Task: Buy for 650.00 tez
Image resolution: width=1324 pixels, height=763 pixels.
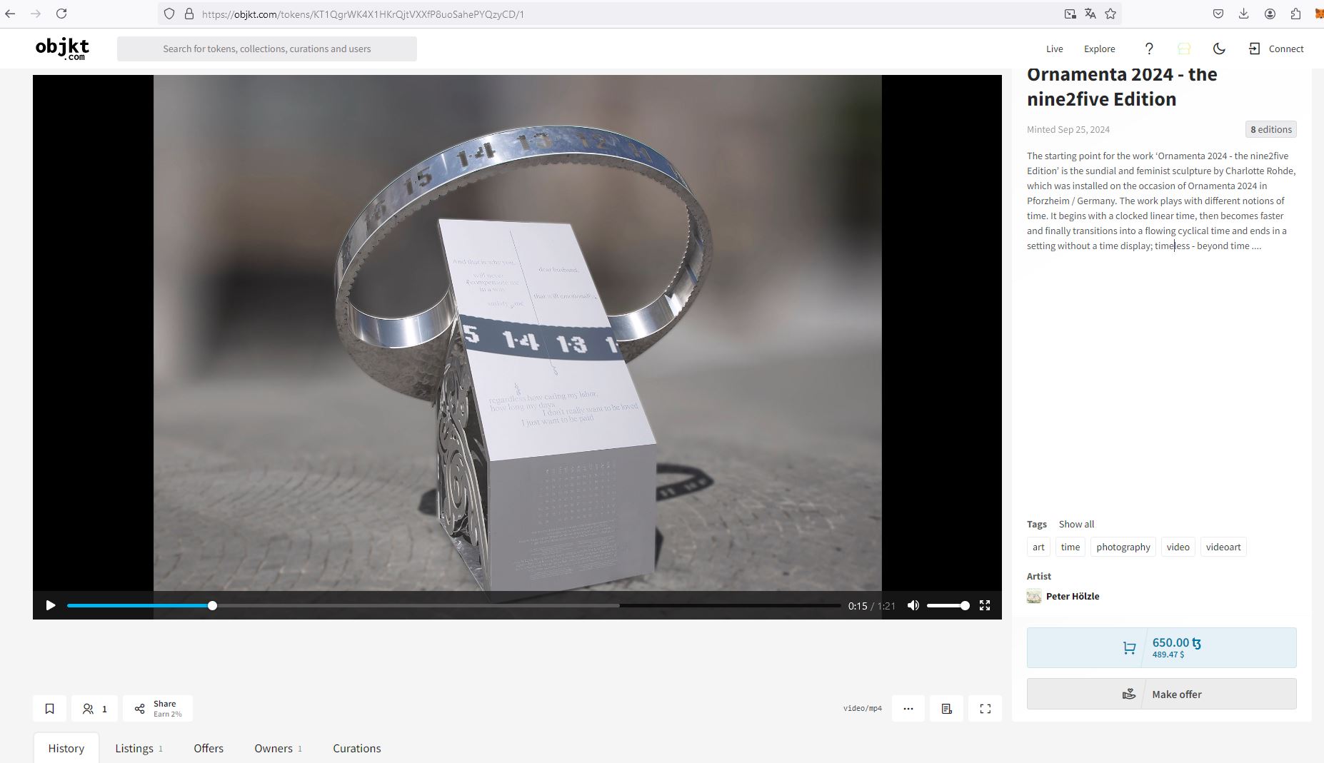Action: (x=1161, y=647)
